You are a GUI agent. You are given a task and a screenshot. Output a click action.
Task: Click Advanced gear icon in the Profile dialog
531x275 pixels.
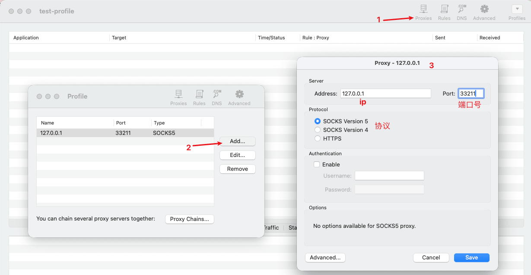tap(239, 97)
